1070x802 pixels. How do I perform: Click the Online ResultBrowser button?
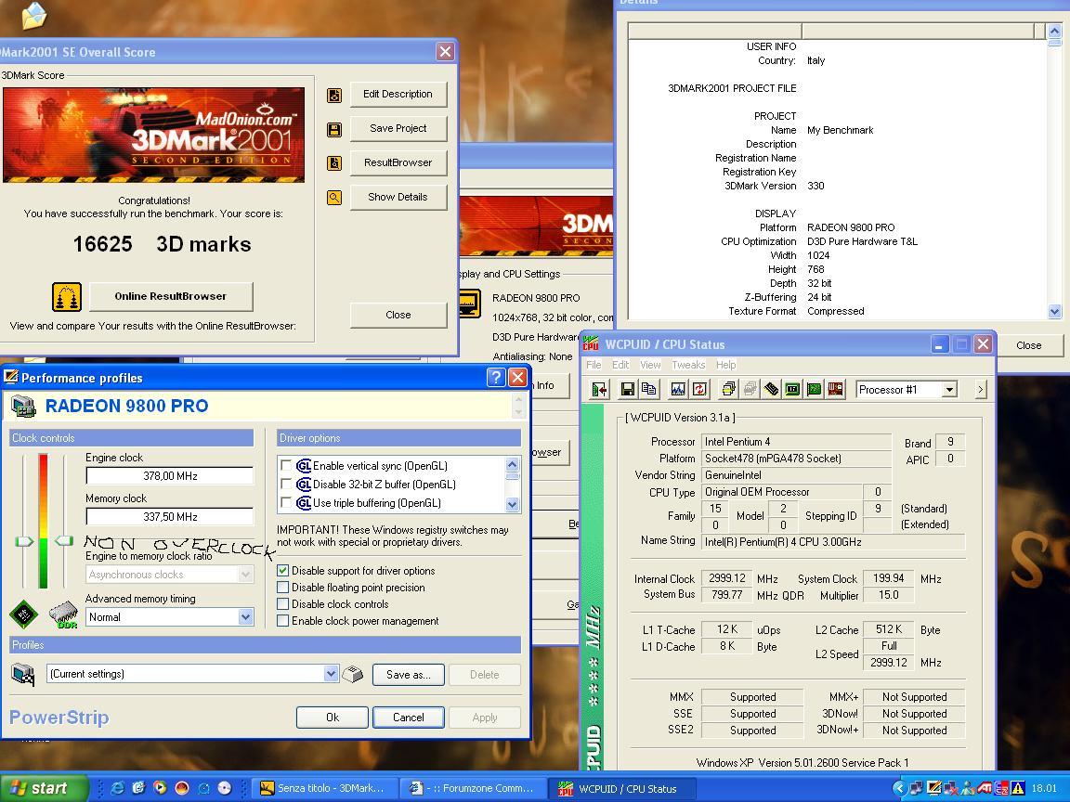tap(170, 296)
